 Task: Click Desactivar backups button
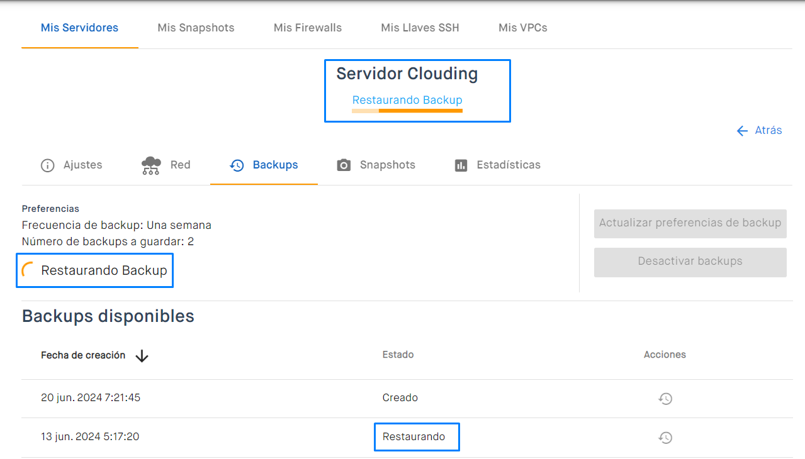690,262
